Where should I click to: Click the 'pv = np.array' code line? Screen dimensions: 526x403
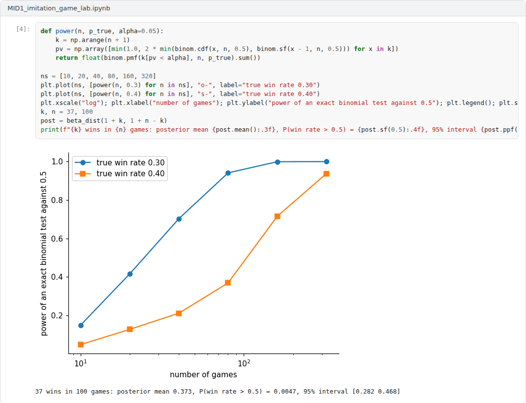(227, 49)
